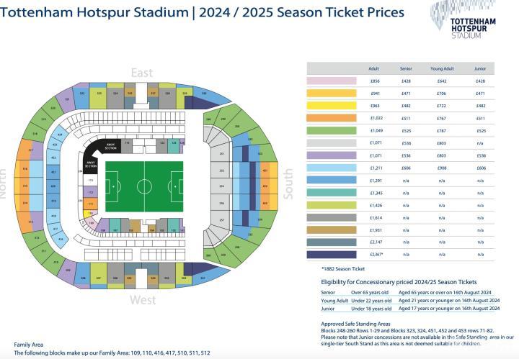
Task: Select grey block 252 in South stand
Action: pos(221,171)
